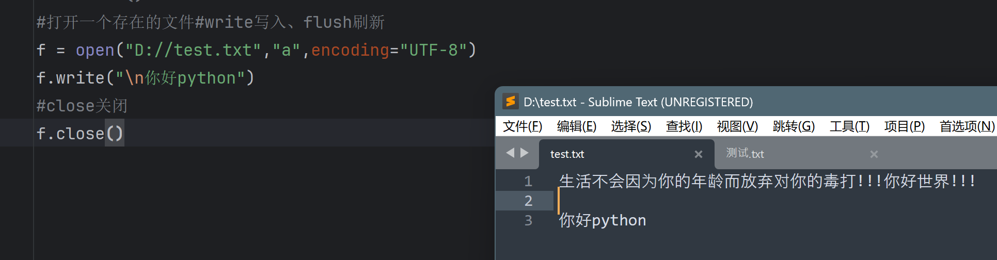Open the 工具(T) menu
Viewport: 997px width, 260px height.
[849, 126]
